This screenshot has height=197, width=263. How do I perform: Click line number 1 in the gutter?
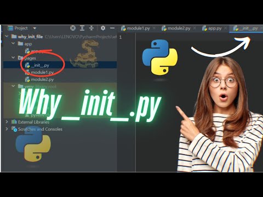(x=121, y=37)
